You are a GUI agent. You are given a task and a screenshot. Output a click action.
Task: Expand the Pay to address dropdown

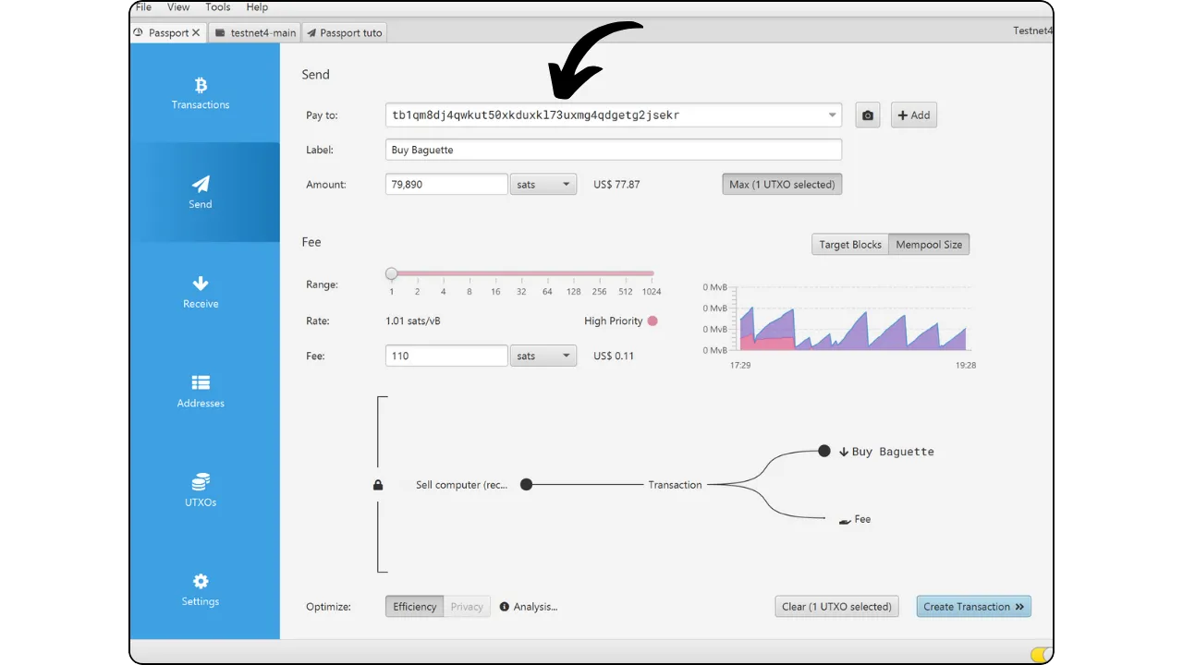click(x=832, y=115)
